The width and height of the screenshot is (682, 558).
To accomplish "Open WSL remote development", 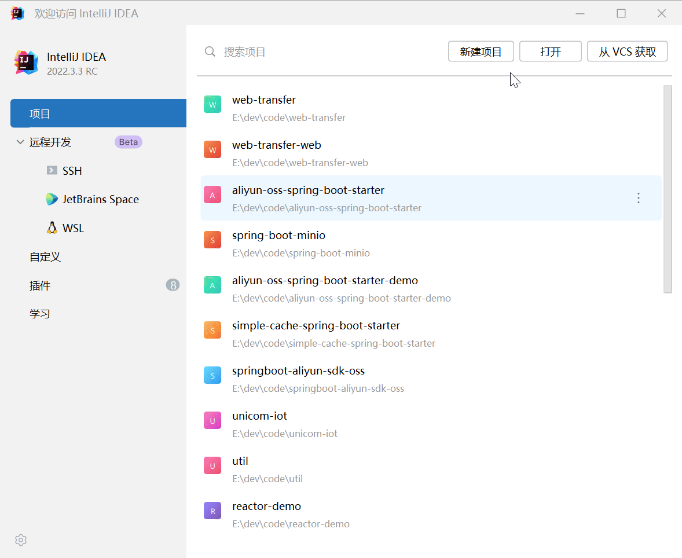I will tap(73, 228).
